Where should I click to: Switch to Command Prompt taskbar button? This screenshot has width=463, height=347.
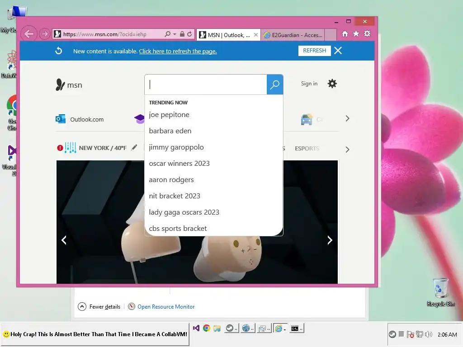(x=296, y=328)
